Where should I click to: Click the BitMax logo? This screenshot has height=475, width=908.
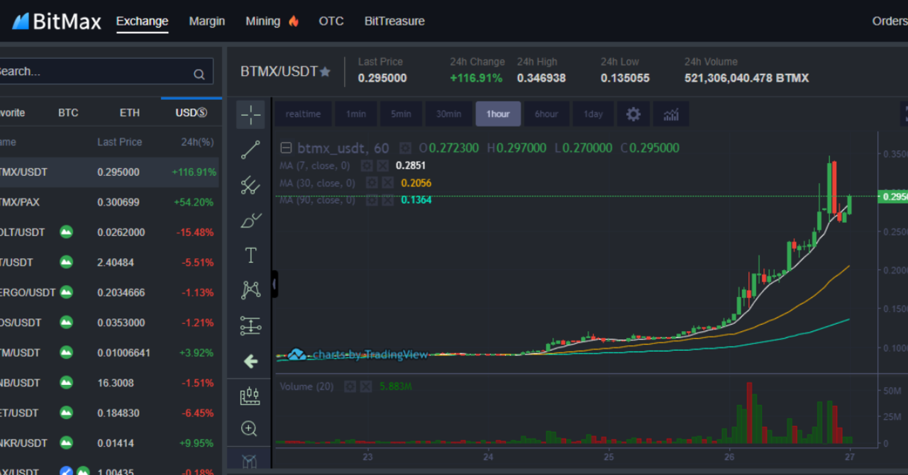[57, 21]
